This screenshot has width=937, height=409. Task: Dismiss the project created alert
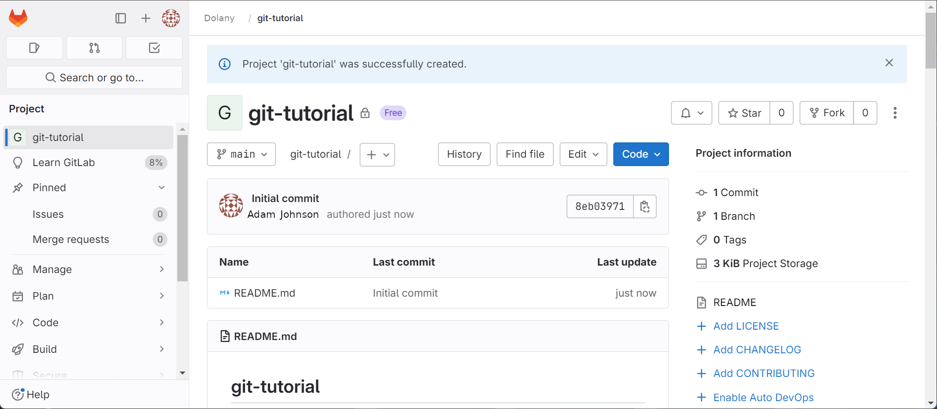(x=889, y=63)
